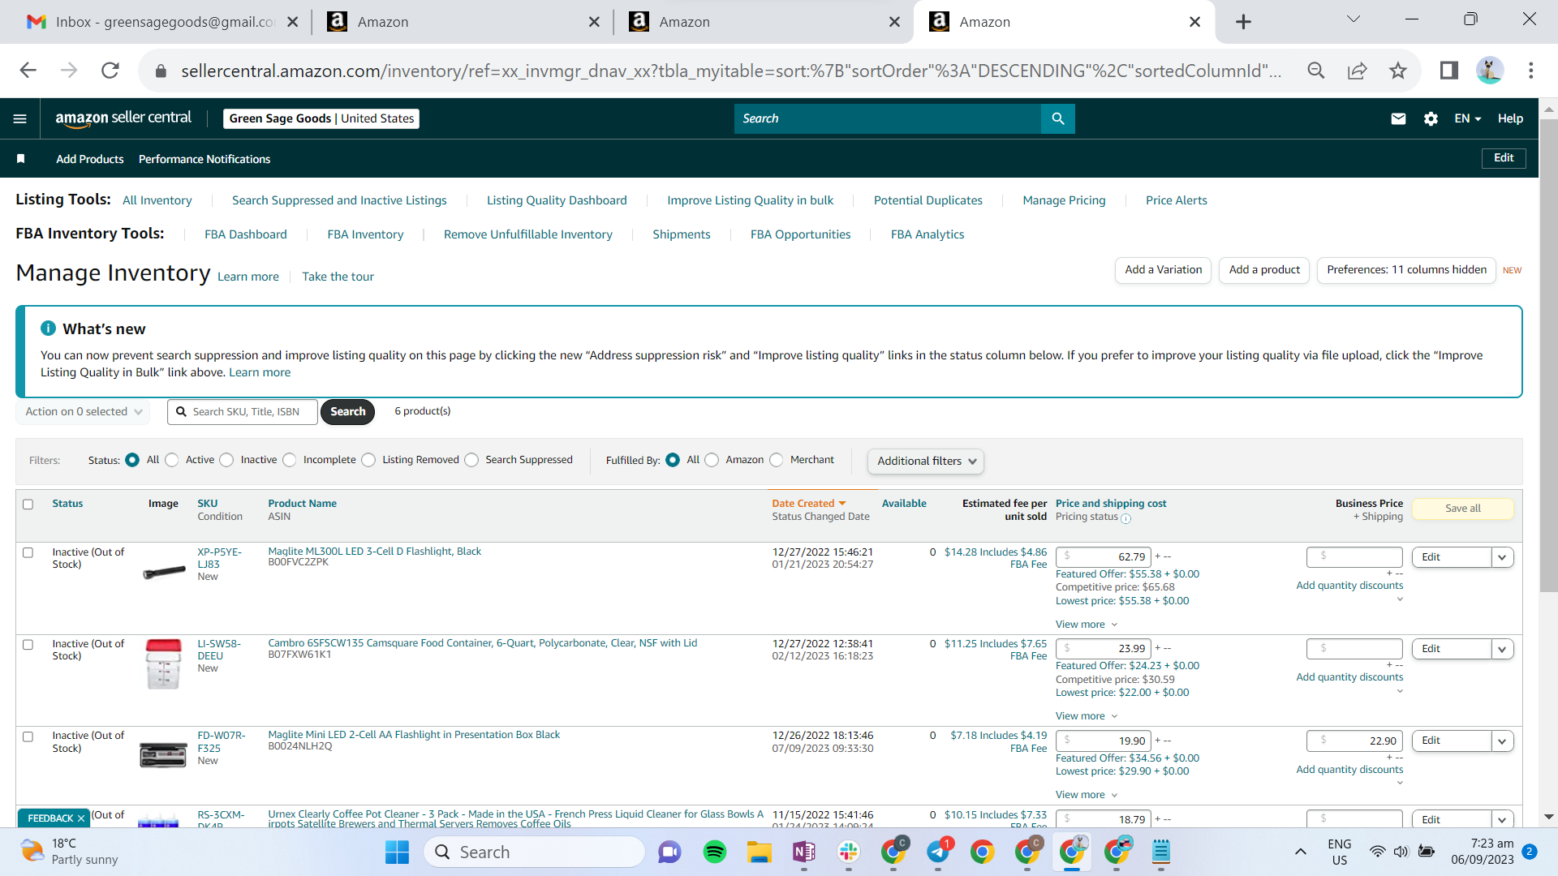Click the Add a product button
Image resolution: width=1558 pixels, height=876 pixels.
tap(1264, 270)
